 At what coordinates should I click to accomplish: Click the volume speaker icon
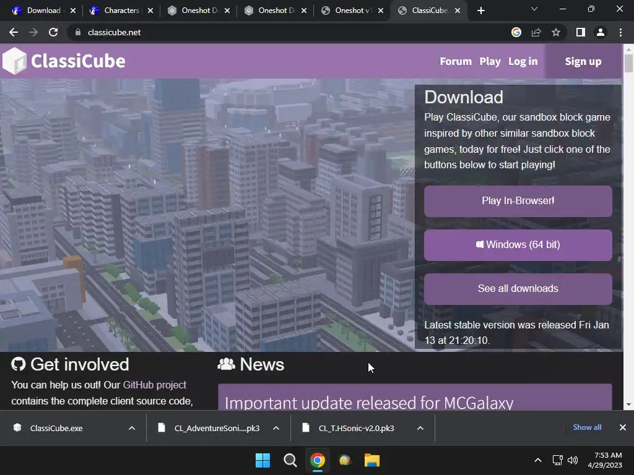tap(573, 460)
